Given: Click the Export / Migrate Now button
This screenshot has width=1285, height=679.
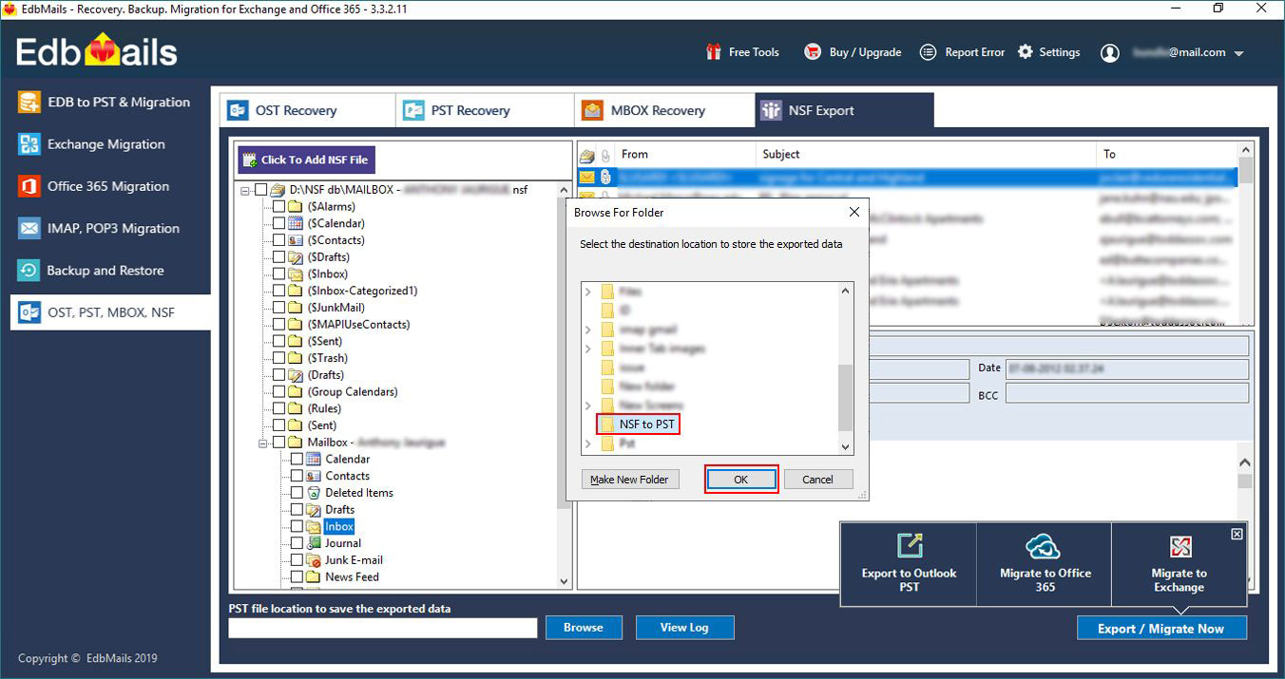Looking at the screenshot, I should pyautogui.click(x=1161, y=629).
